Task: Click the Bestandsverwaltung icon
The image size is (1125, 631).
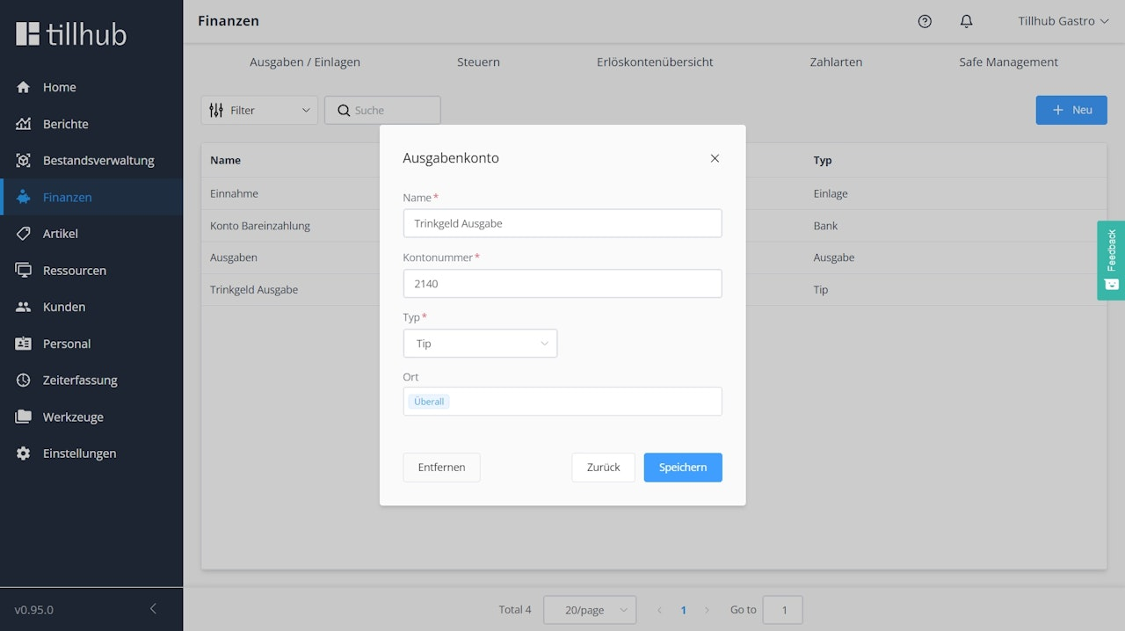Action: click(x=24, y=161)
